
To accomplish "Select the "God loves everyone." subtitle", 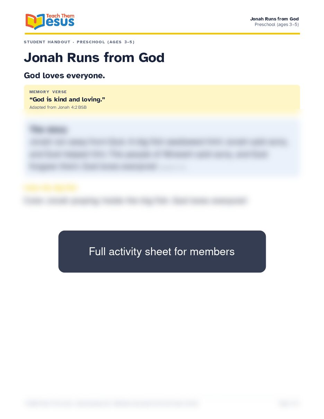I will (64, 75).
